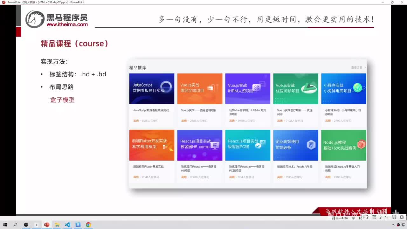The height and width of the screenshot is (229, 407).
Task: Open the Typora taskbar icon
Action: (36, 225)
